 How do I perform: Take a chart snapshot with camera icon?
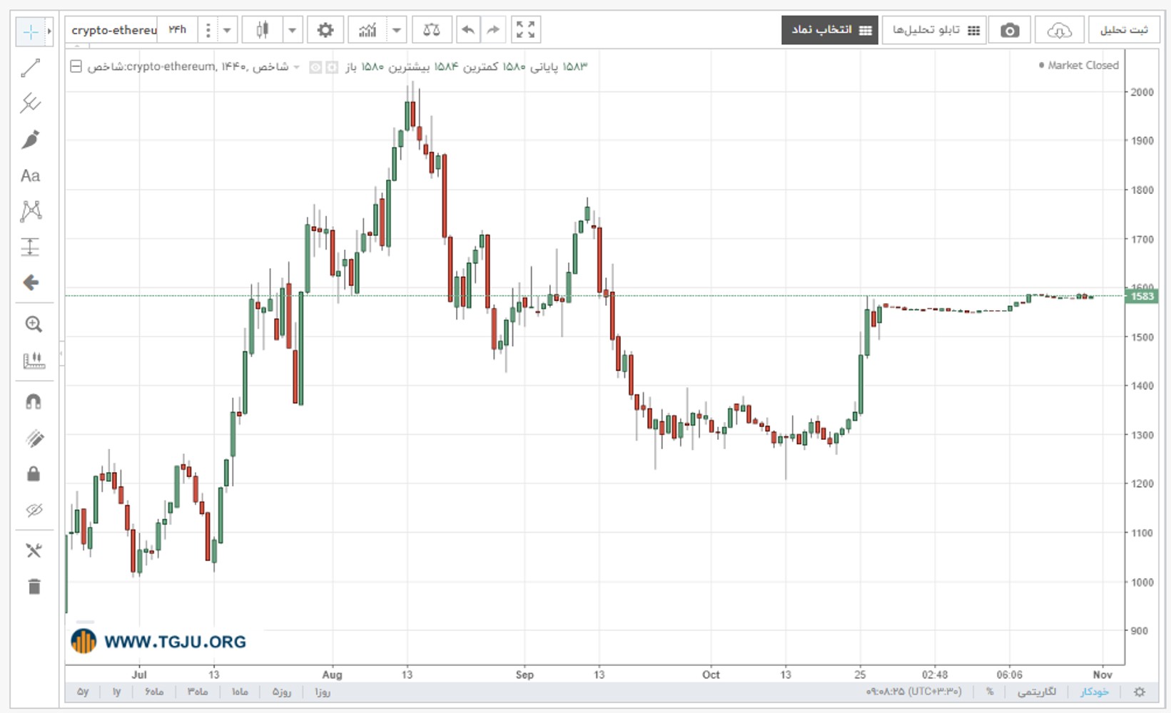[x=1010, y=30]
